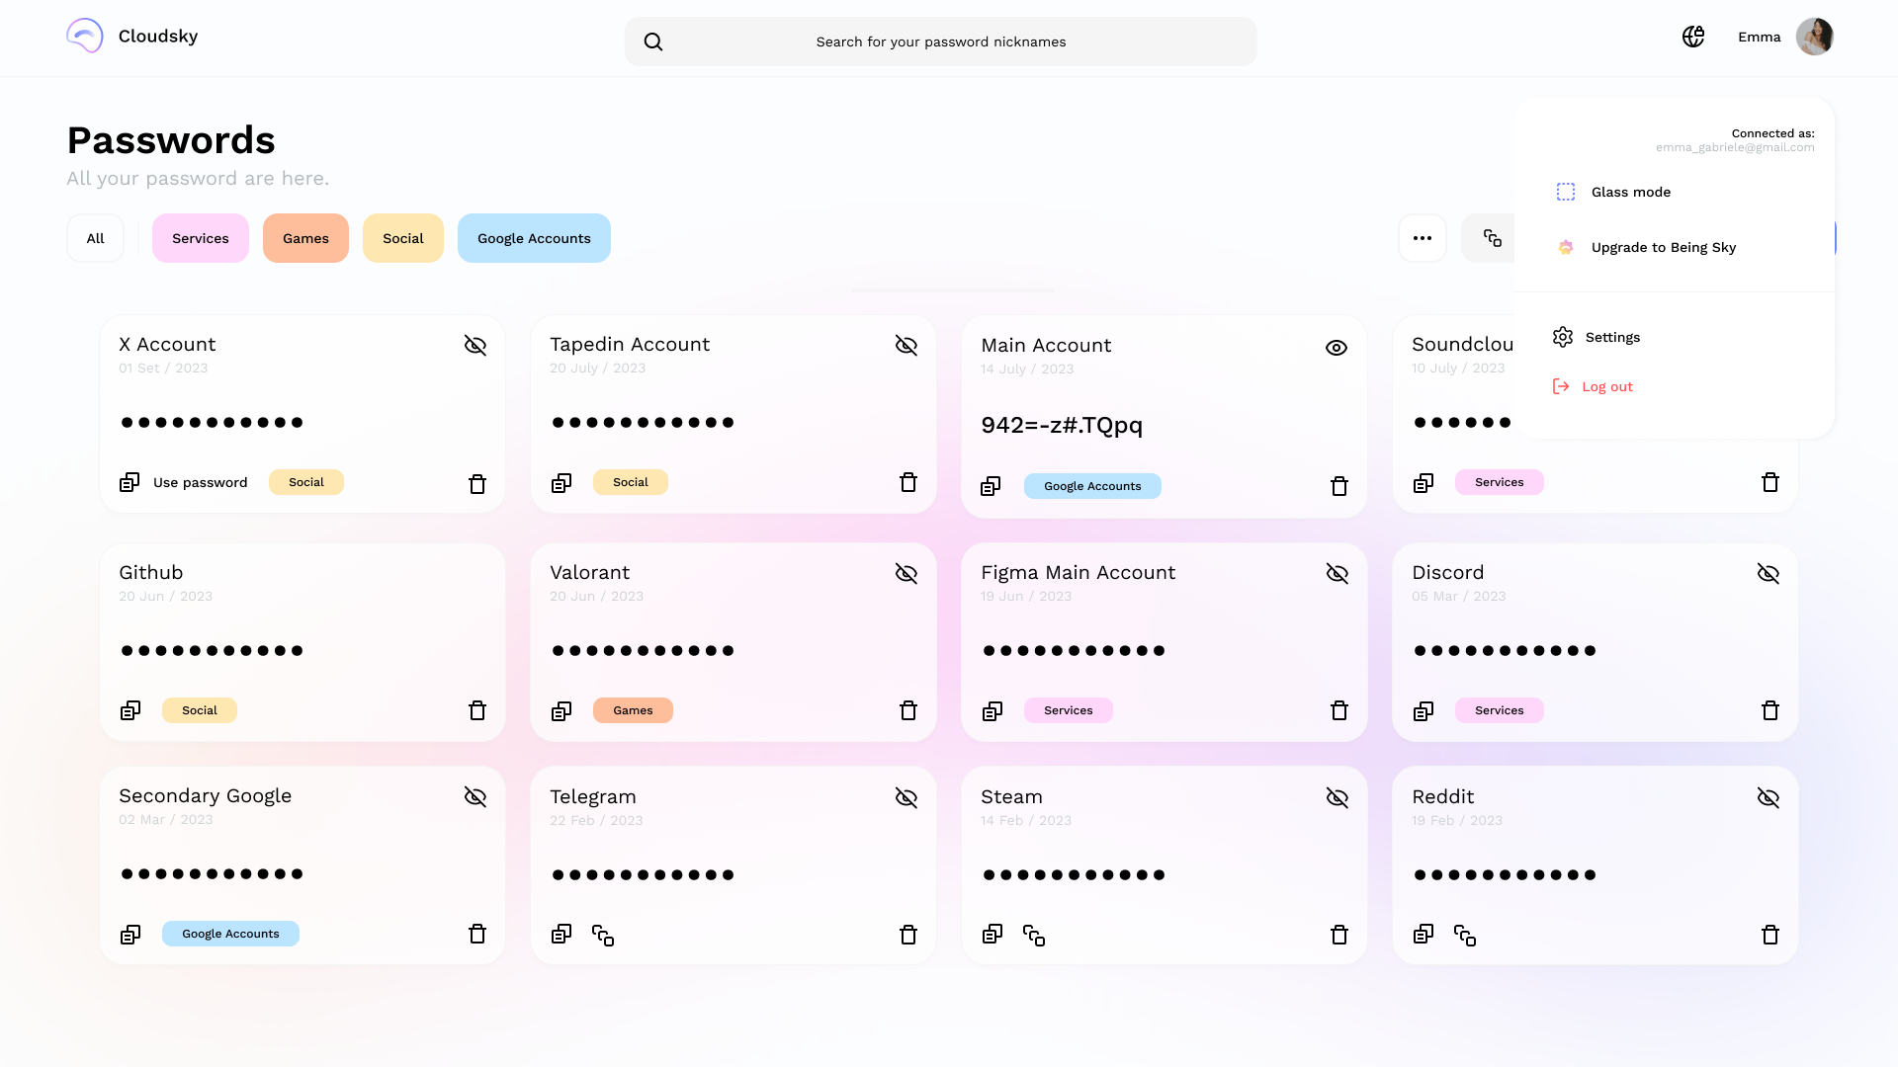
Task: Click Emma's profile avatar menu
Action: click(1814, 37)
